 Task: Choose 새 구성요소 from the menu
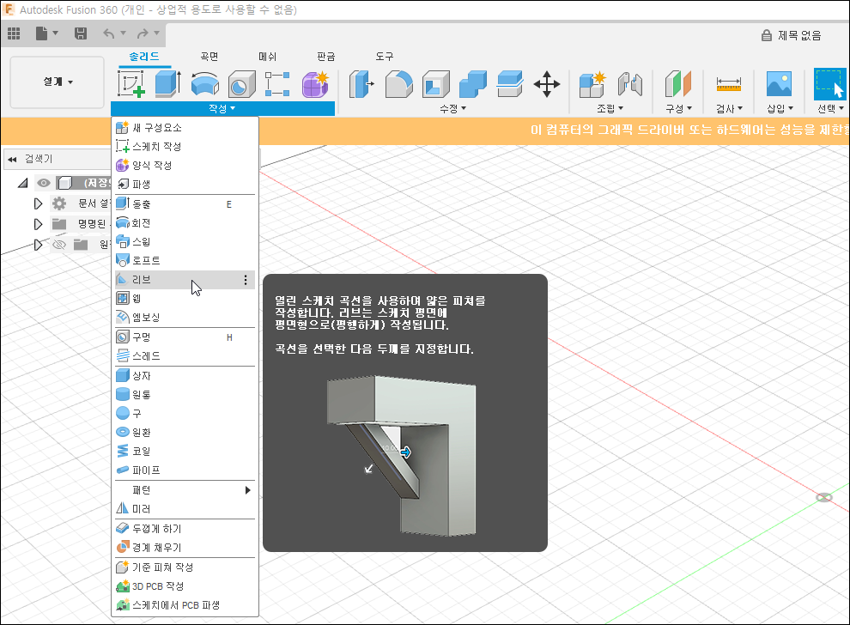[x=185, y=127]
